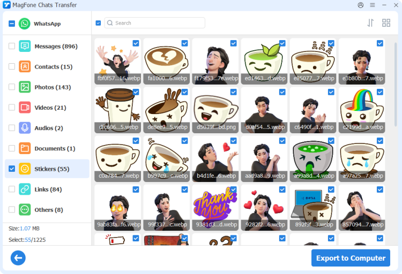Select the aad9a8...9.webp avatar sticker
The height and width of the screenshot is (274, 402).
point(264,159)
